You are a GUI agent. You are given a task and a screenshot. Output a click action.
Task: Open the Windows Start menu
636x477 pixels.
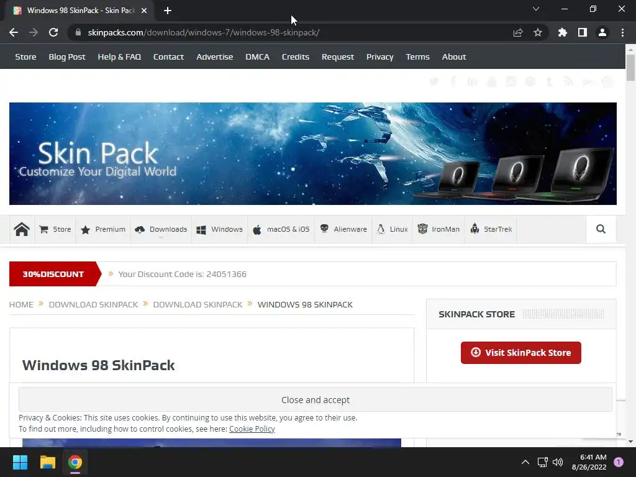[20, 462]
